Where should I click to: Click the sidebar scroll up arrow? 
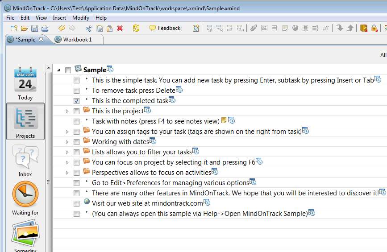pyautogui.click(x=48, y=68)
